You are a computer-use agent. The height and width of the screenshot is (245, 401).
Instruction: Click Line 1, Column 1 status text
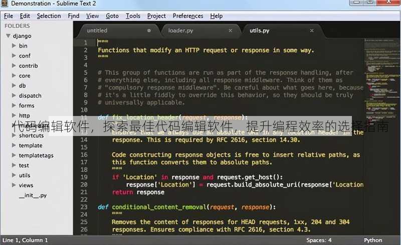[x=25, y=240]
